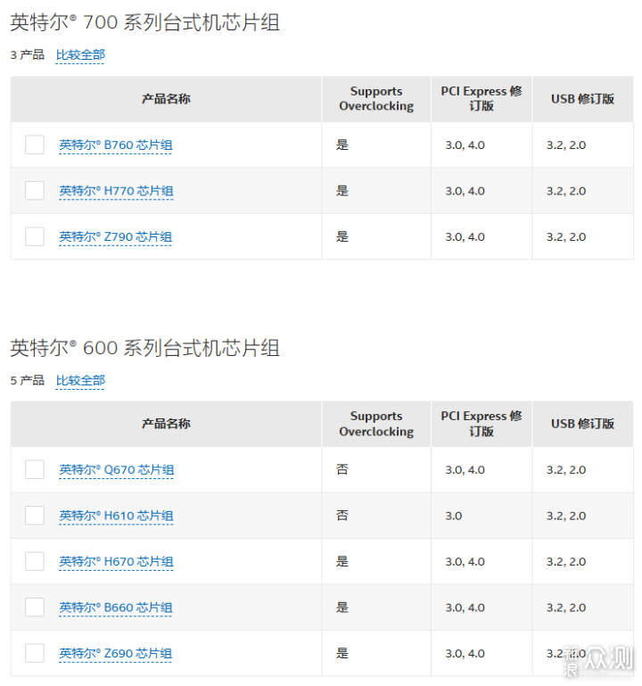Click the overclocking 是 value for B760

pos(342,145)
